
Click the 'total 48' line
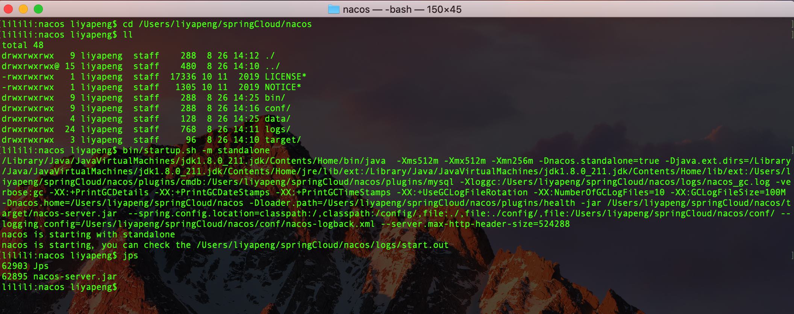pyautogui.click(x=23, y=45)
